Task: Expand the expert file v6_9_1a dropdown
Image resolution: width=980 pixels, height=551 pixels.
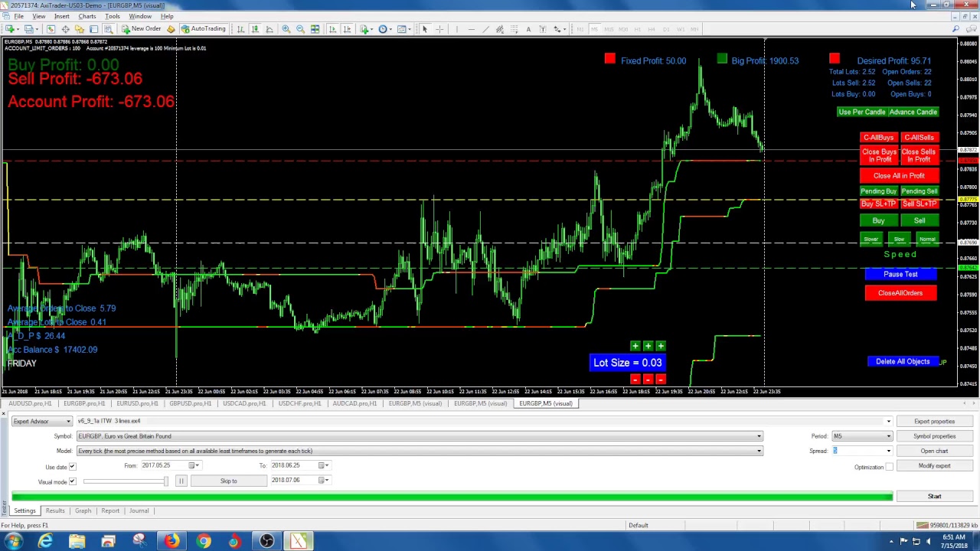Action: pos(888,422)
